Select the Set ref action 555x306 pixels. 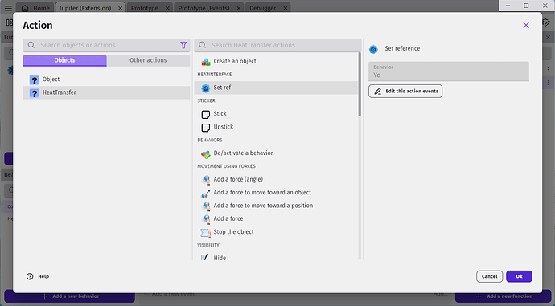click(276, 88)
